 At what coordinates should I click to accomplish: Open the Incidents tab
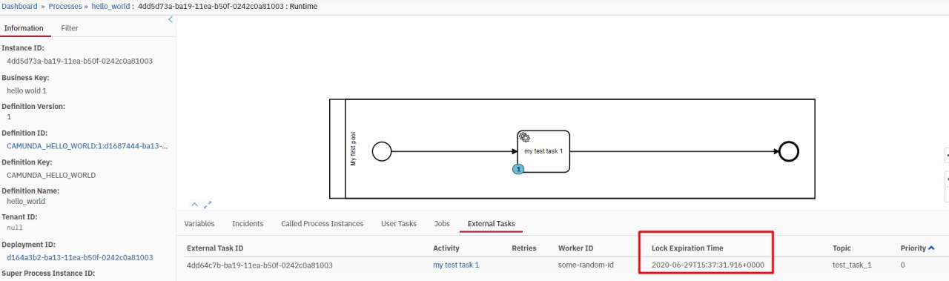[248, 223]
